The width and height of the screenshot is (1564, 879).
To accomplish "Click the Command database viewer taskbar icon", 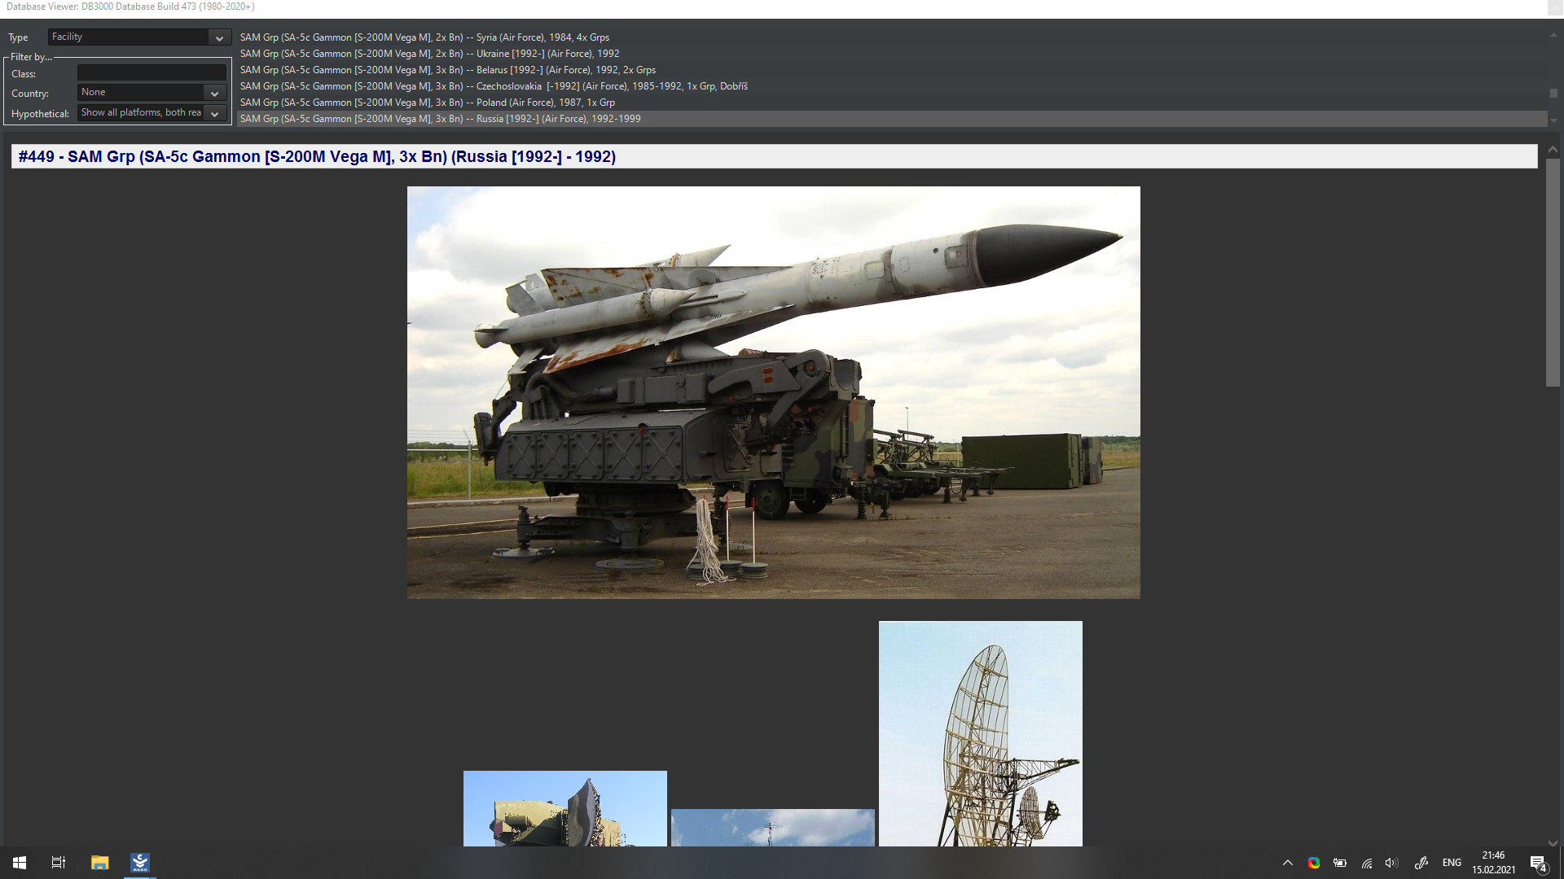I will [140, 863].
